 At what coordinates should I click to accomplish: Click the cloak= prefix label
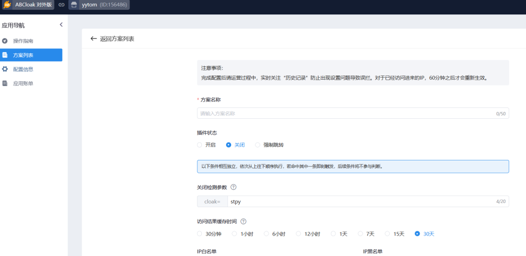click(x=212, y=202)
